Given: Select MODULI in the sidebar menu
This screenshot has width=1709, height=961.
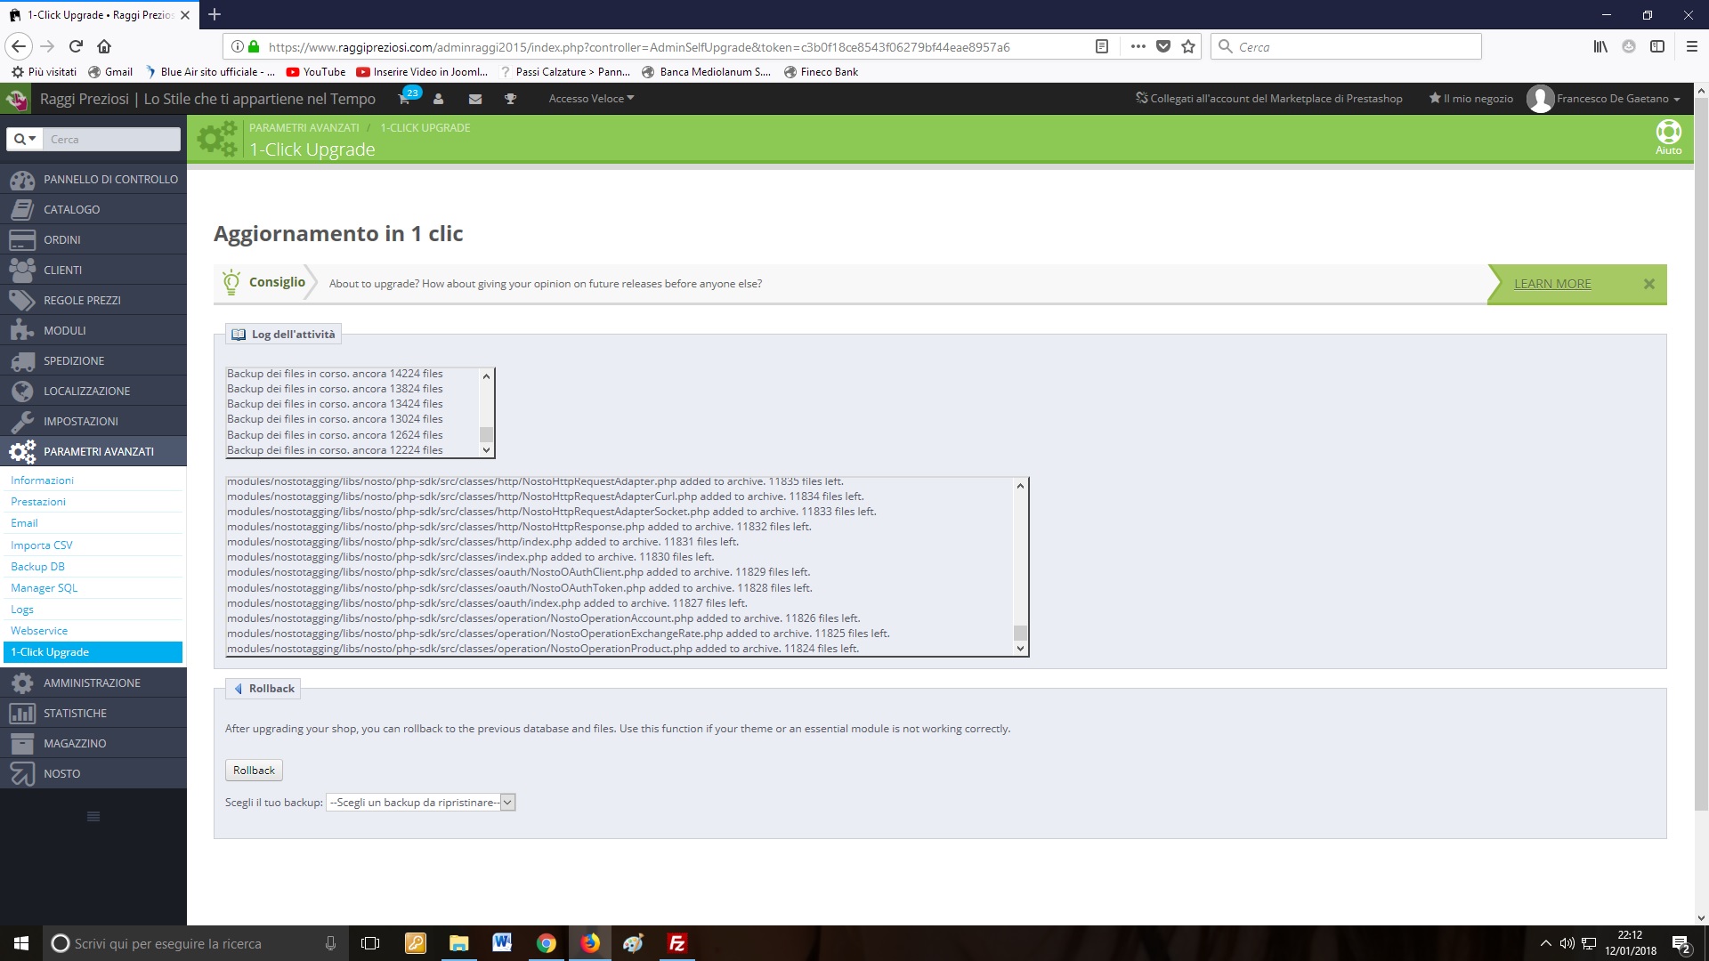Looking at the screenshot, I should (x=65, y=330).
